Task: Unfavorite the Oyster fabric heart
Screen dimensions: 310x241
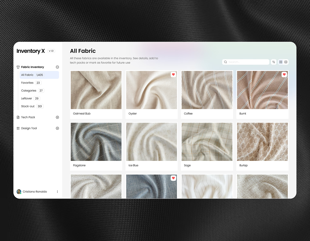Action: point(173,74)
